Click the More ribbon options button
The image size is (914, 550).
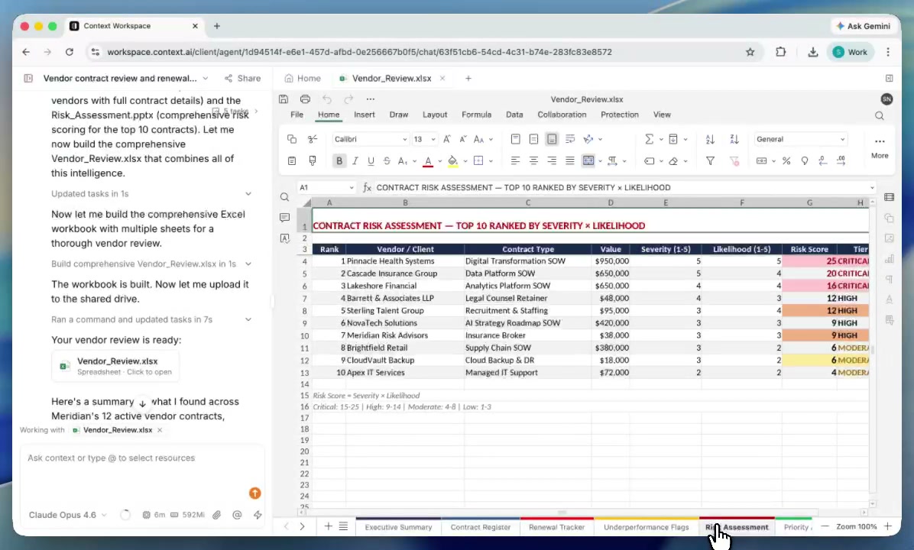[880, 147]
